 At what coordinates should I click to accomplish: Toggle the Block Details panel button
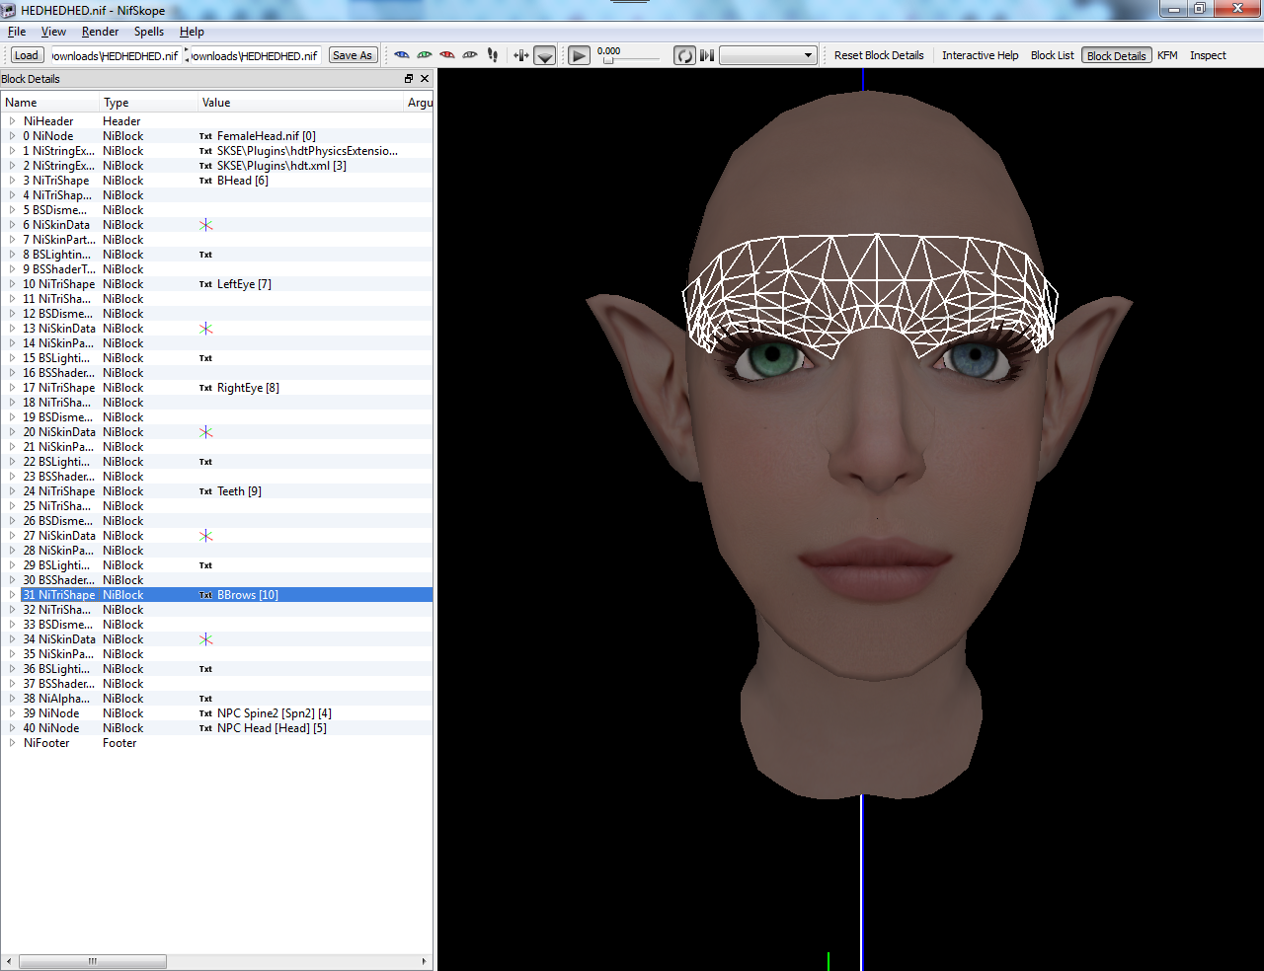pyautogui.click(x=1116, y=55)
